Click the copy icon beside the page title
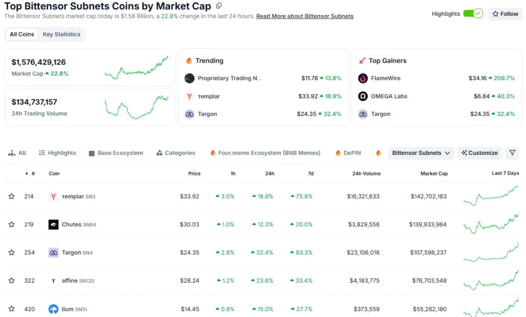The image size is (526, 317). pos(219,6)
